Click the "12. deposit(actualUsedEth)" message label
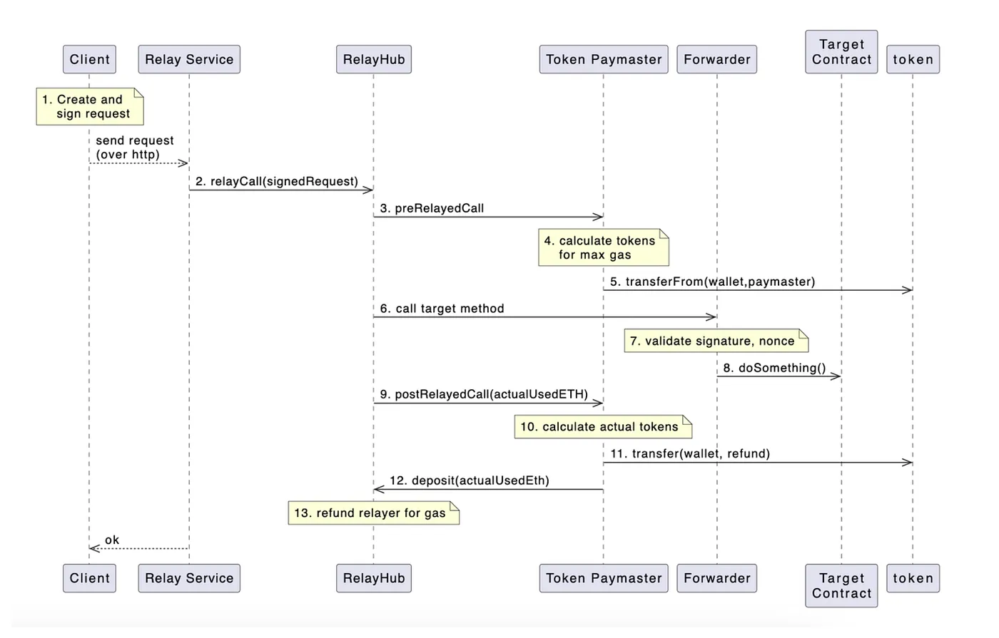This screenshot has height=638, width=999. tap(469, 481)
